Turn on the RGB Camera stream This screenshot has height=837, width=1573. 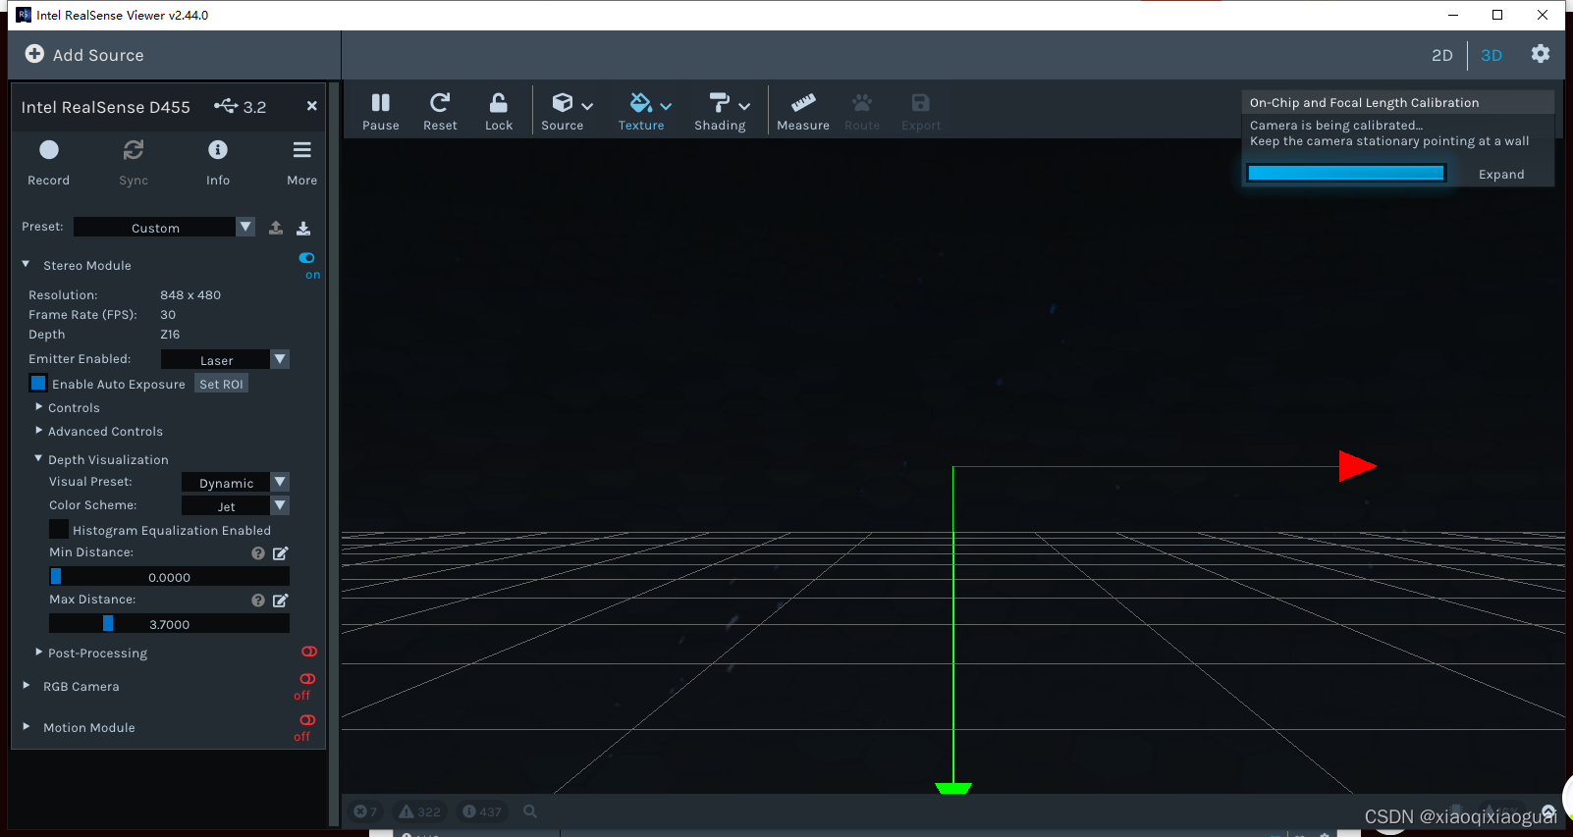click(307, 679)
